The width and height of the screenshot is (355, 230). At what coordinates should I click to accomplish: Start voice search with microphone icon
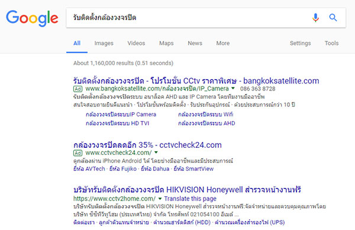click(x=315, y=18)
